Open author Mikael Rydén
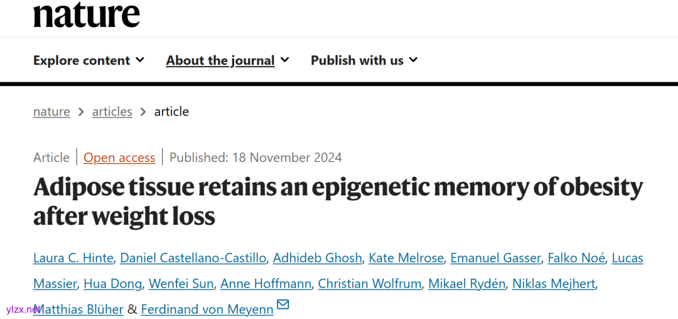678x319 pixels. 466,283
